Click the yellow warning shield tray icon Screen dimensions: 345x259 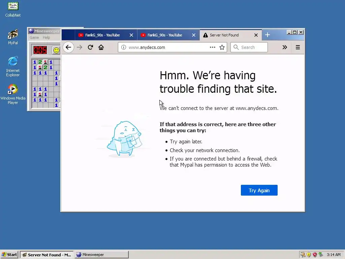(309, 255)
